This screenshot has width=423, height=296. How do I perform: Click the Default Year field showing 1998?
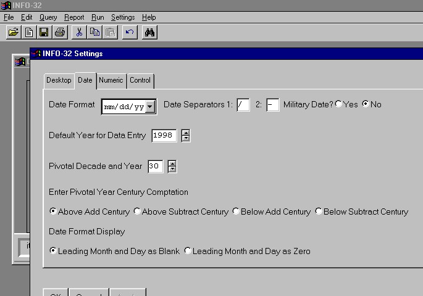[164, 136]
